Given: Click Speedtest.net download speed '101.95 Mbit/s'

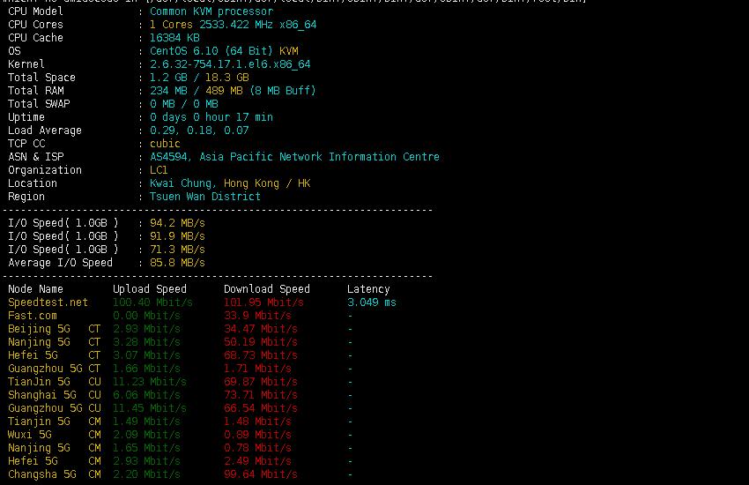Looking at the screenshot, I should tap(264, 302).
